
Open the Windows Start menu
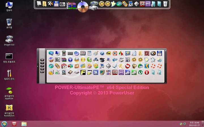(4, 124)
